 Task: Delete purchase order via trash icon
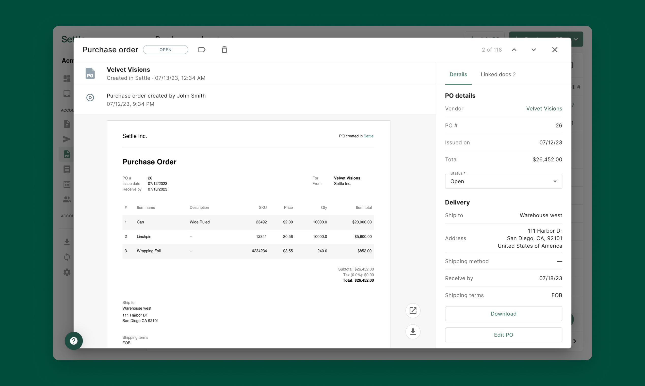(x=224, y=50)
